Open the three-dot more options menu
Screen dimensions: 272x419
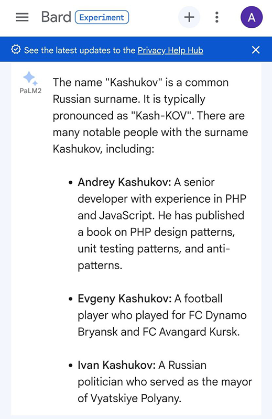click(217, 17)
